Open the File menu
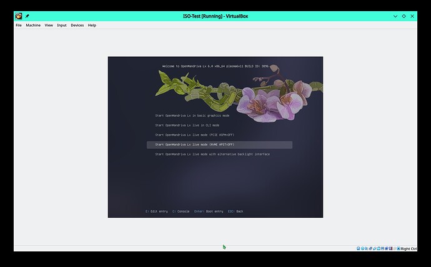 [18, 25]
